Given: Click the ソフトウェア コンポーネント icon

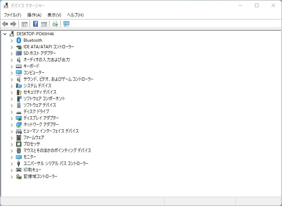Looking at the screenshot, I should (19, 99).
